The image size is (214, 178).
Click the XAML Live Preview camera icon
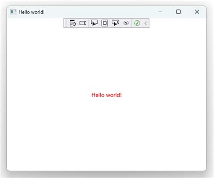click(x=83, y=23)
